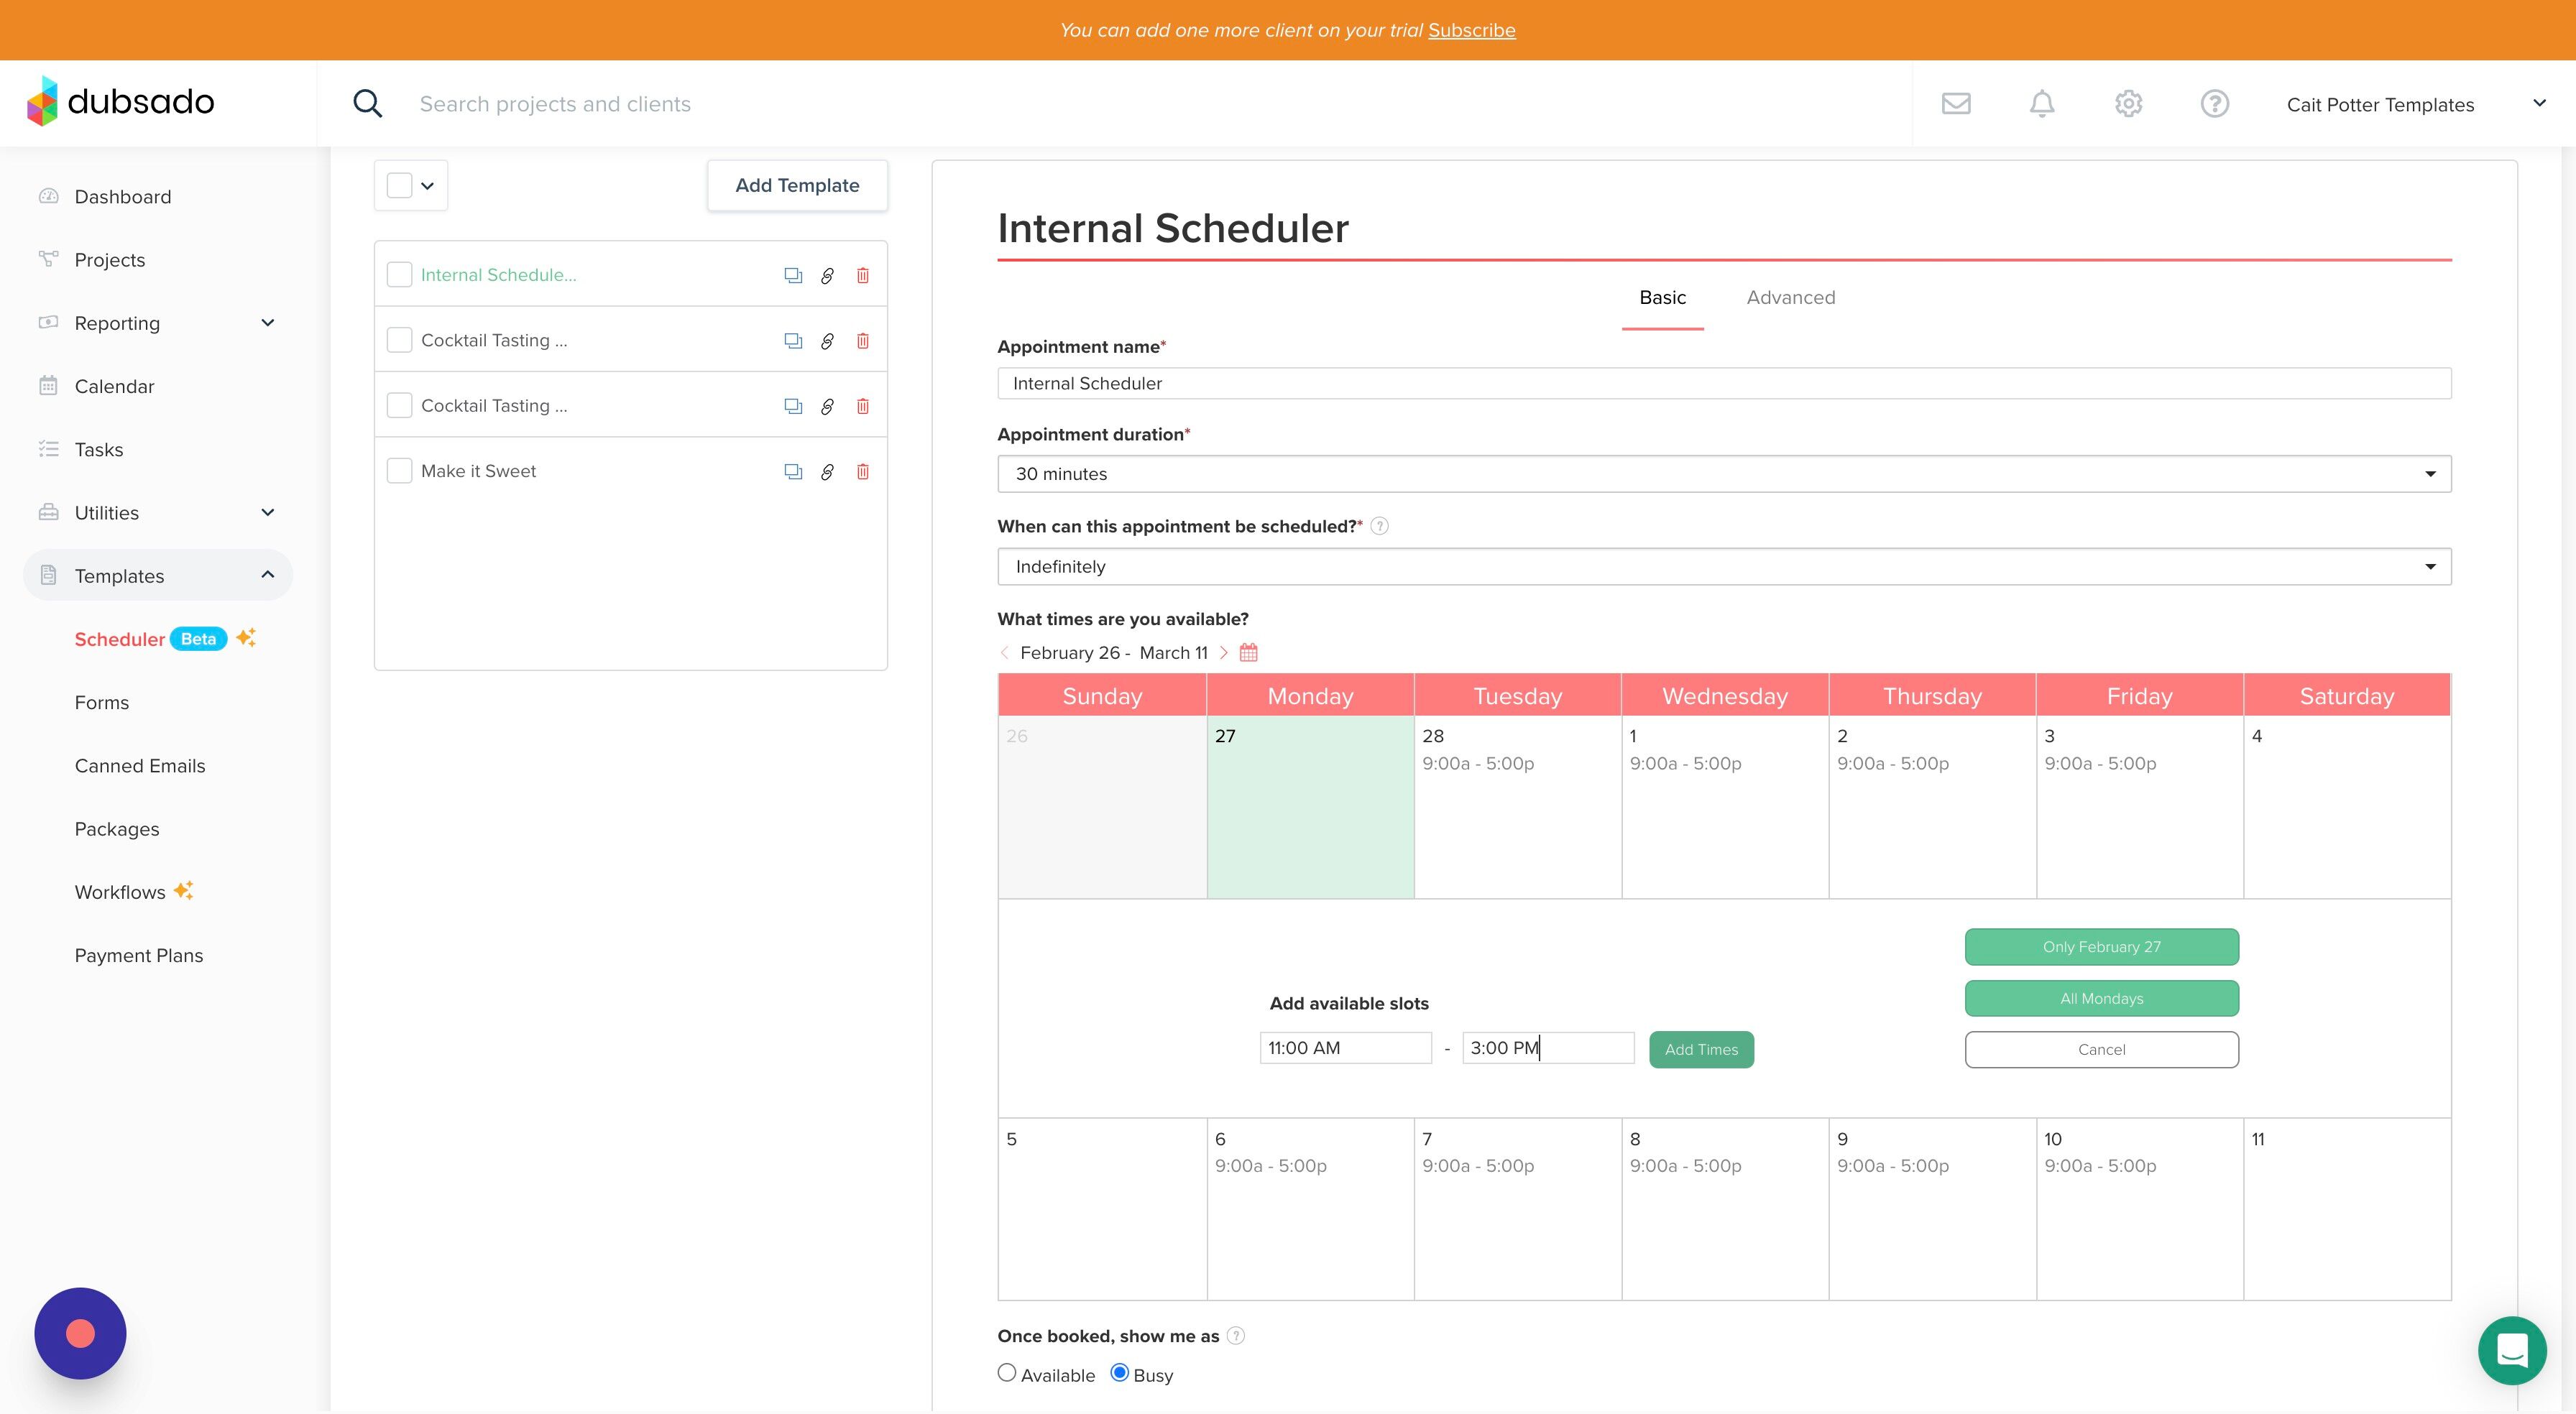Open Canned Emails in sidebar
Viewport: 2576px width, 1414px height.
coord(140,766)
